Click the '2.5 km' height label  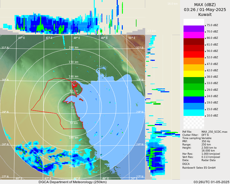152,31
